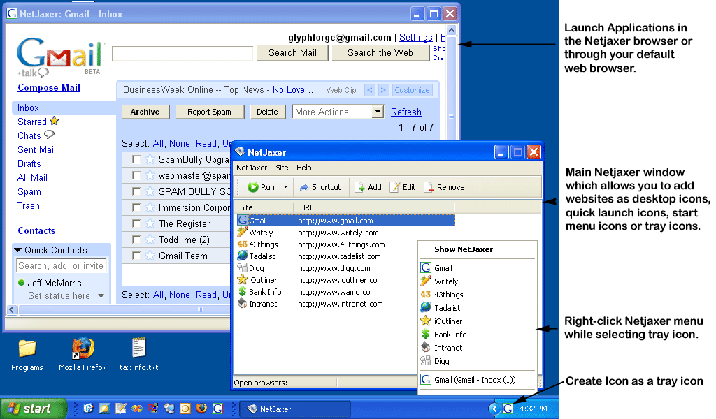This screenshot has width=716, height=419.
Task: Open the More Actions dropdown
Action: (338, 112)
